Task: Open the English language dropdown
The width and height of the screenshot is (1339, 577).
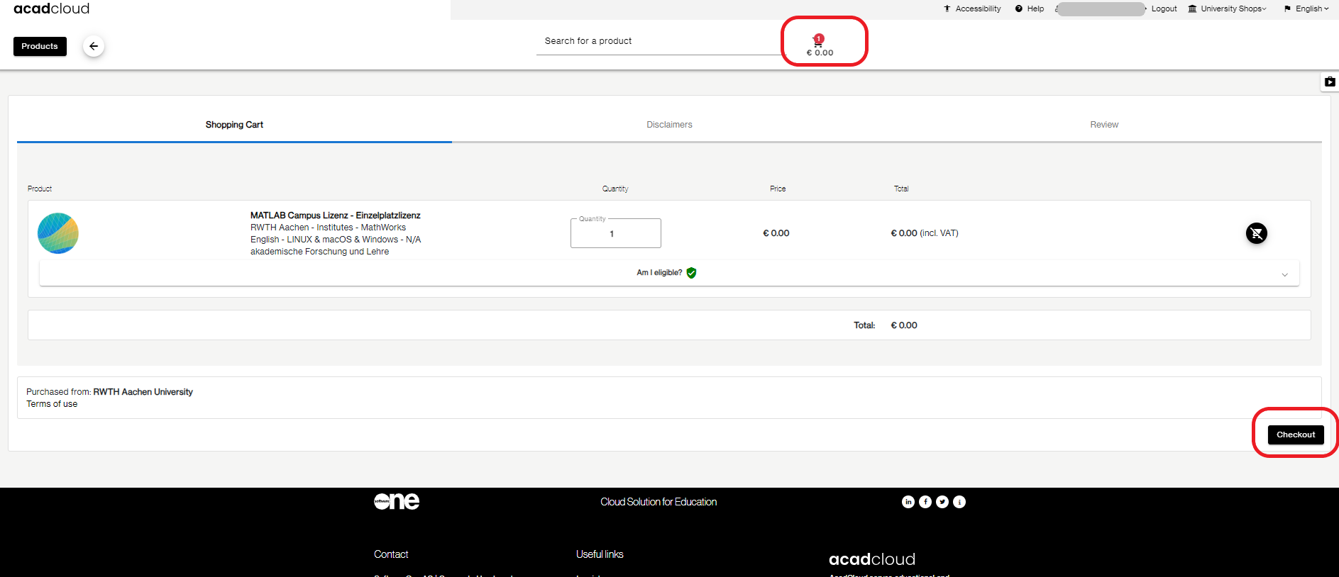Action: click(1307, 9)
